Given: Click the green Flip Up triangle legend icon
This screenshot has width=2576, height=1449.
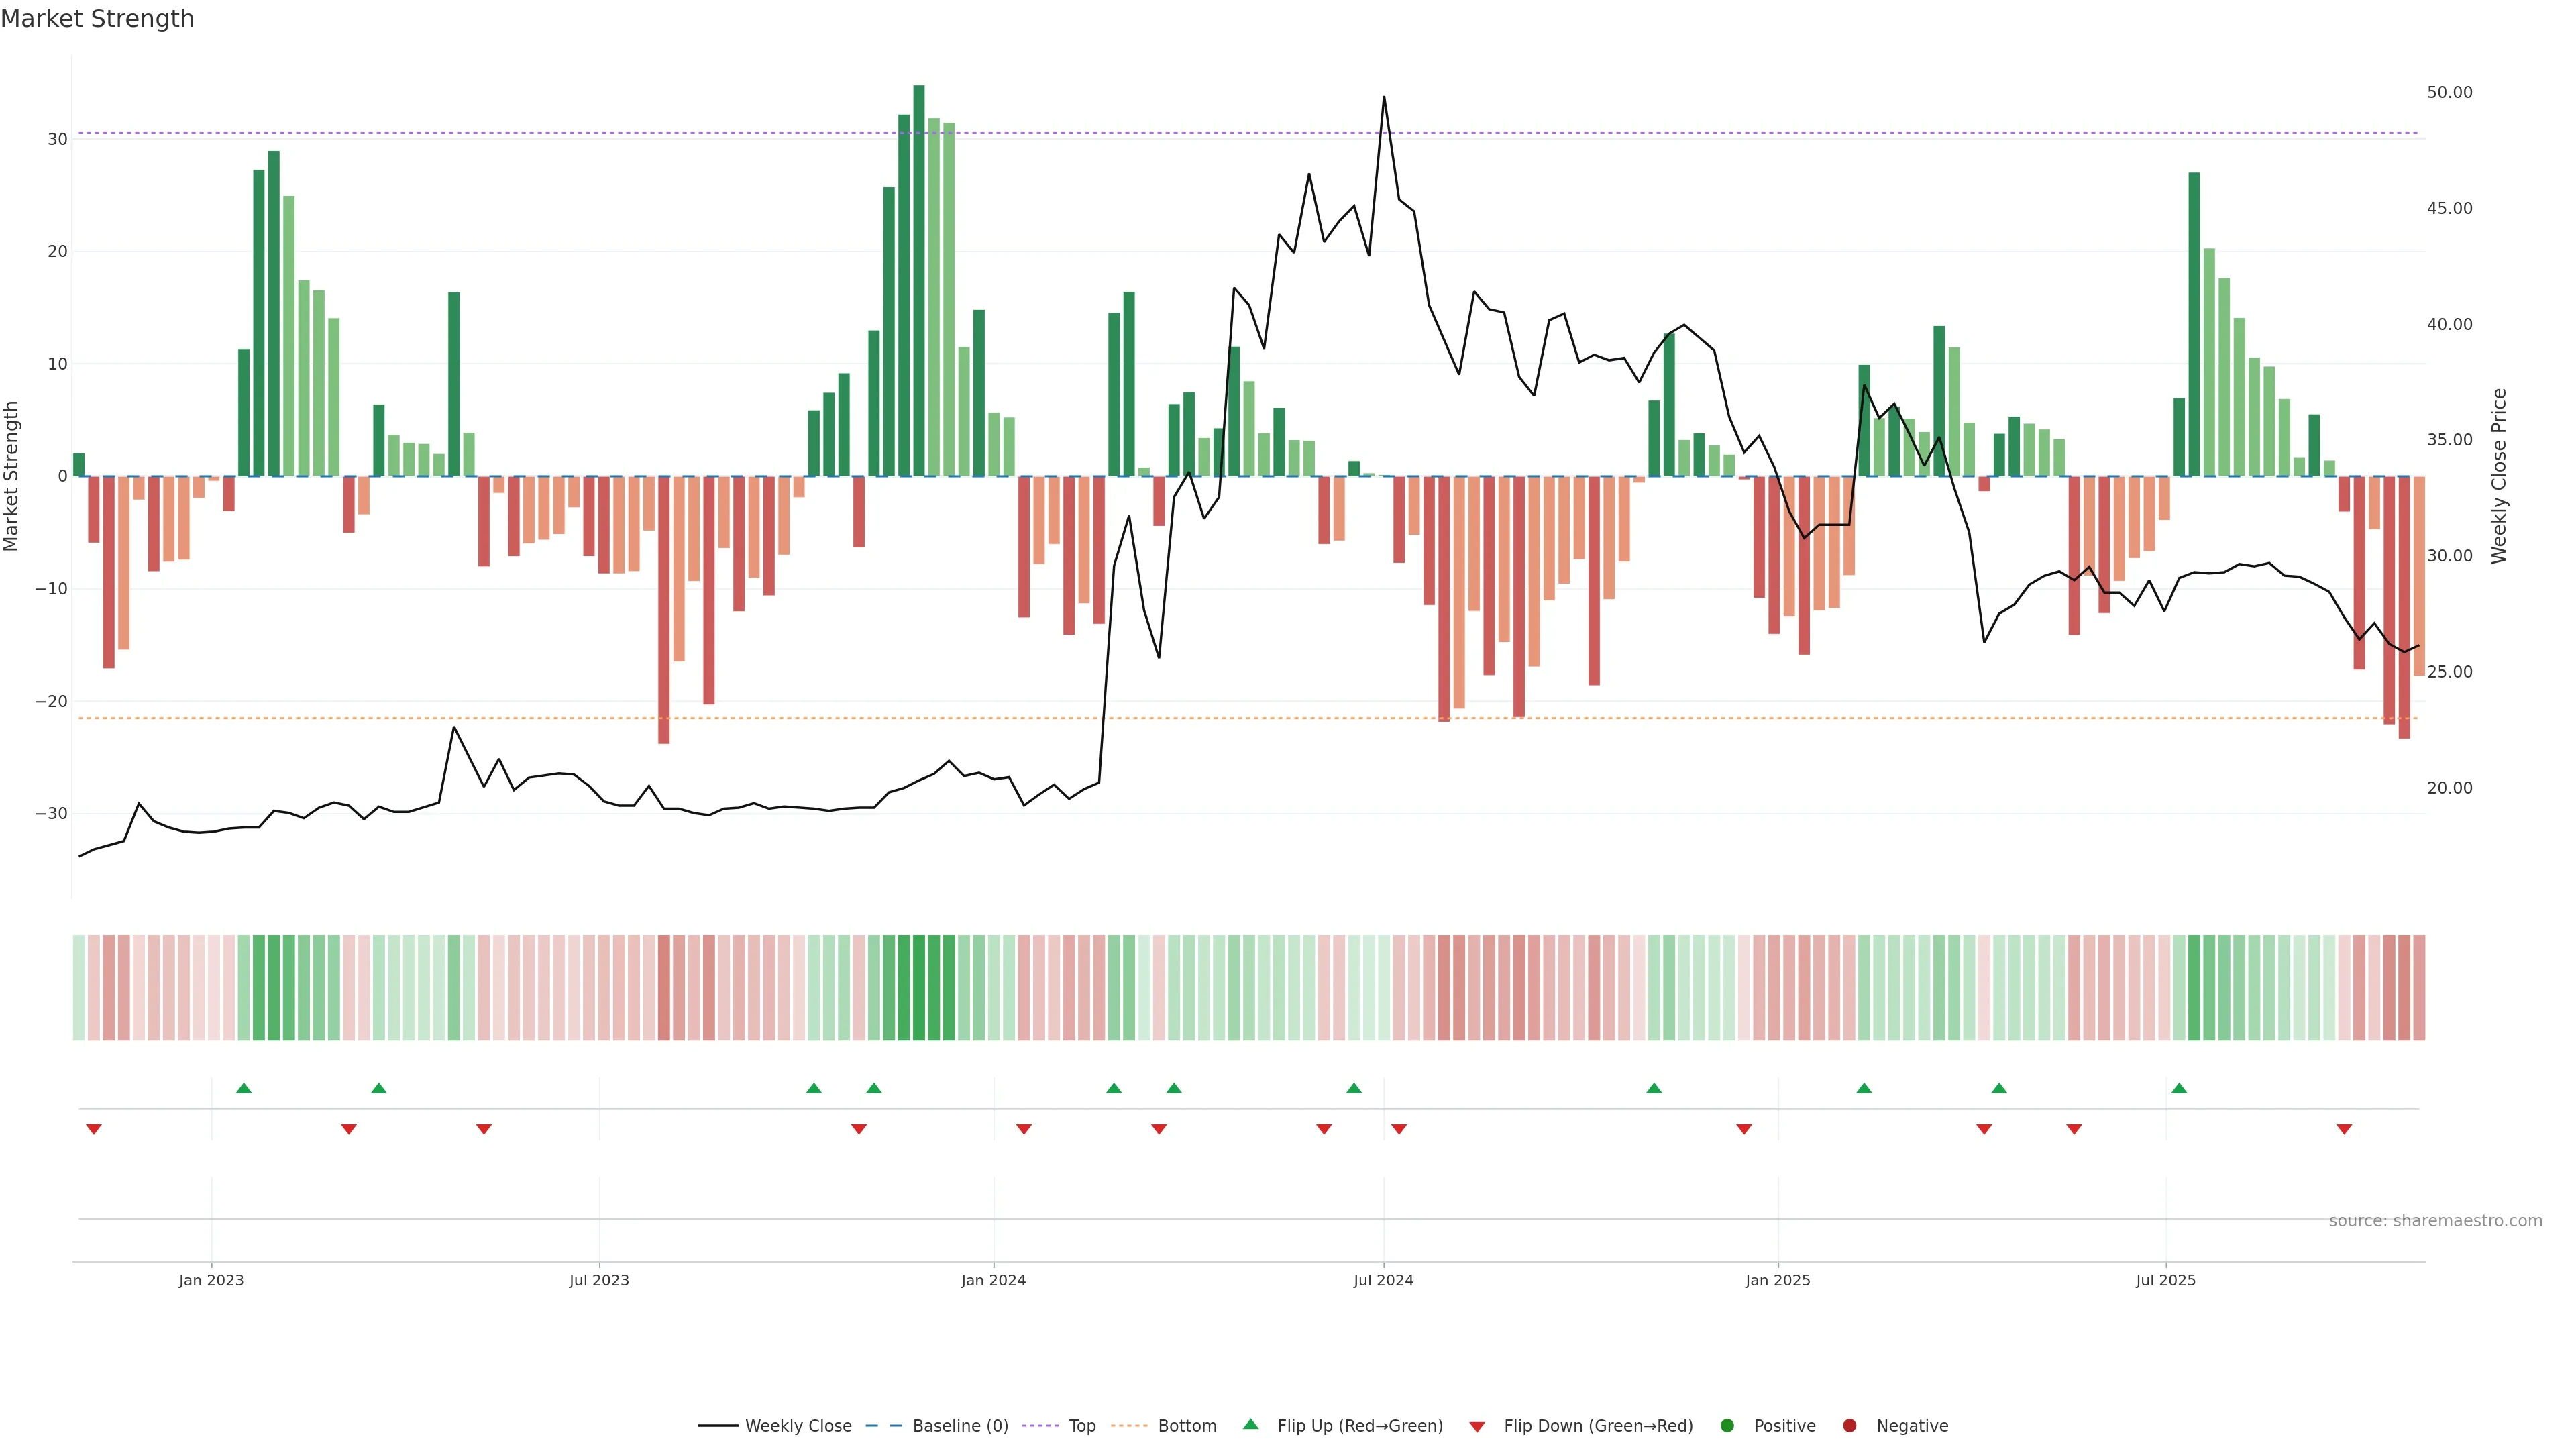Looking at the screenshot, I should pos(1250,1424).
